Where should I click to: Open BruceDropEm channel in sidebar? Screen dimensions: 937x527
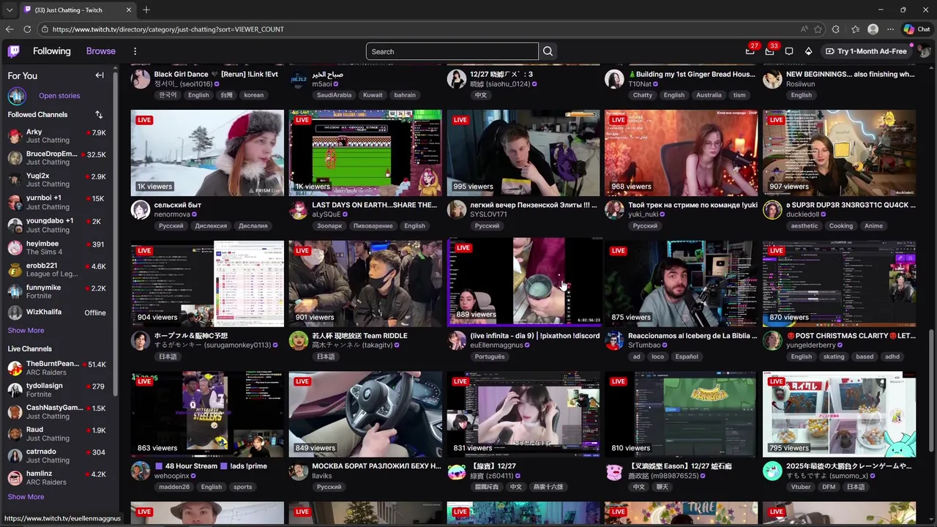[56, 158]
